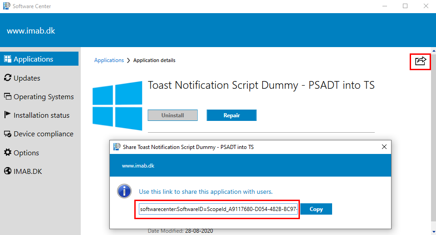The height and width of the screenshot is (235, 436).
Task: Click the IMAB.DK globe icon
Action: [x=8, y=171]
